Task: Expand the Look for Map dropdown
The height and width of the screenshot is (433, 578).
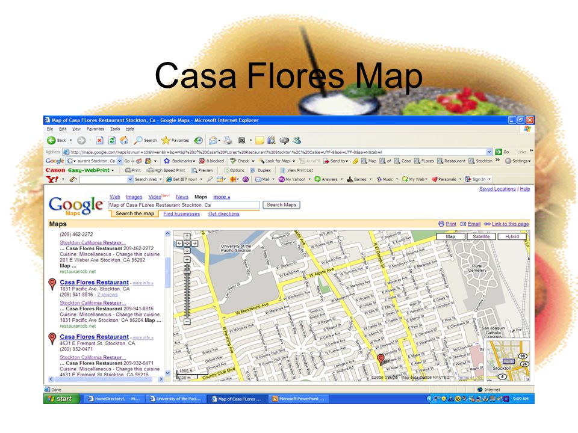Action: (x=294, y=161)
